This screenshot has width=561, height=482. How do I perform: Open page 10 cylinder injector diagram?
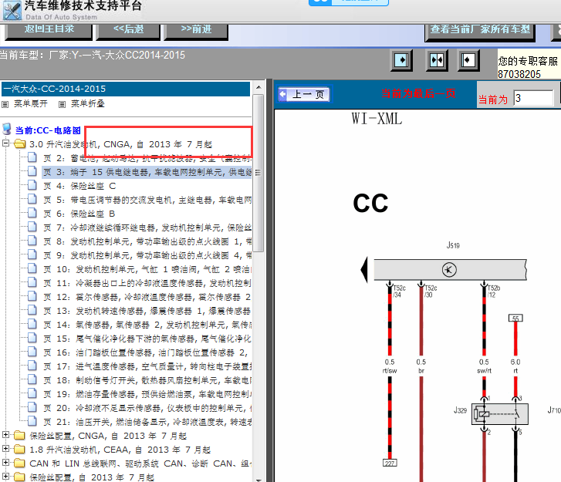[x=147, y=269]
